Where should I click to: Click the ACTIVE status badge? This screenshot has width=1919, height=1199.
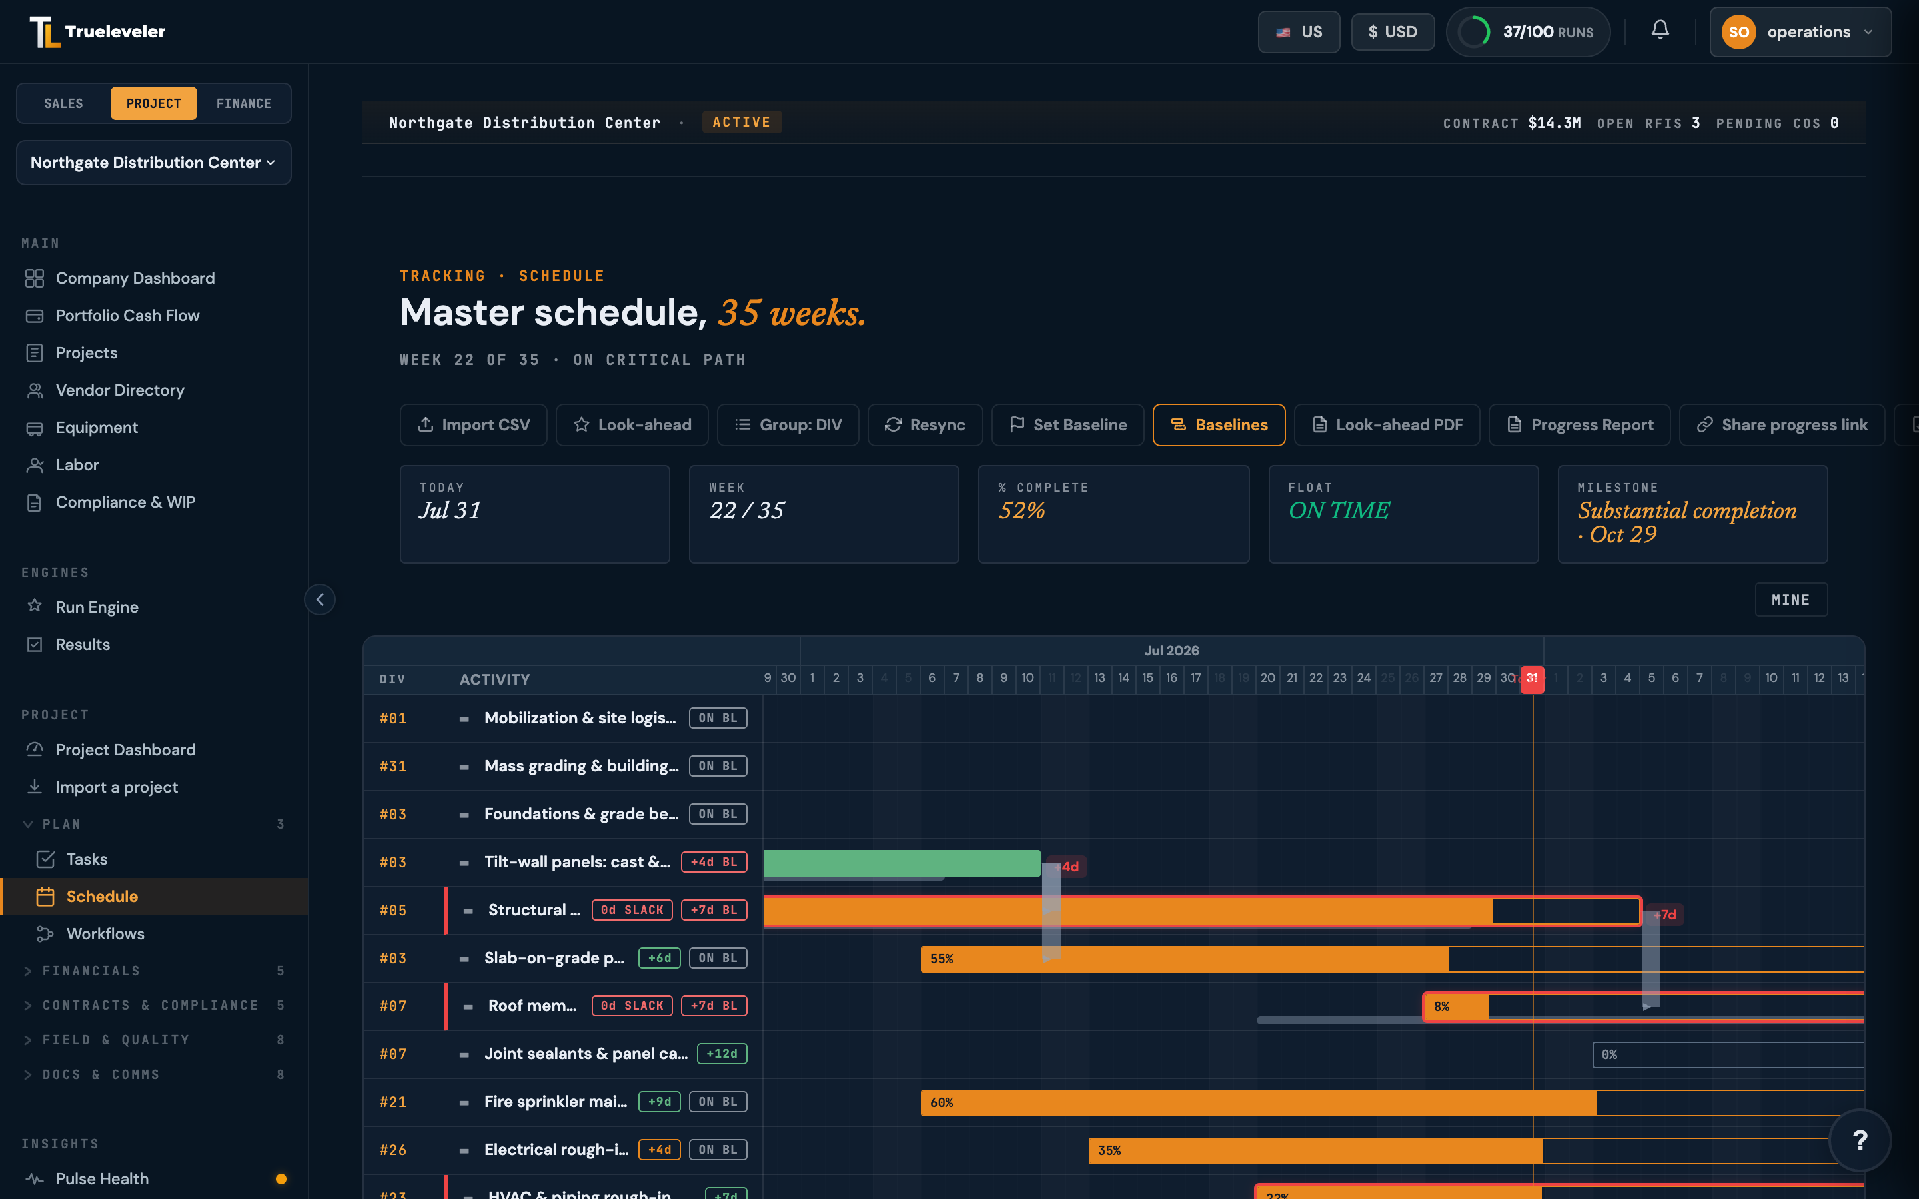pos(742,122)
